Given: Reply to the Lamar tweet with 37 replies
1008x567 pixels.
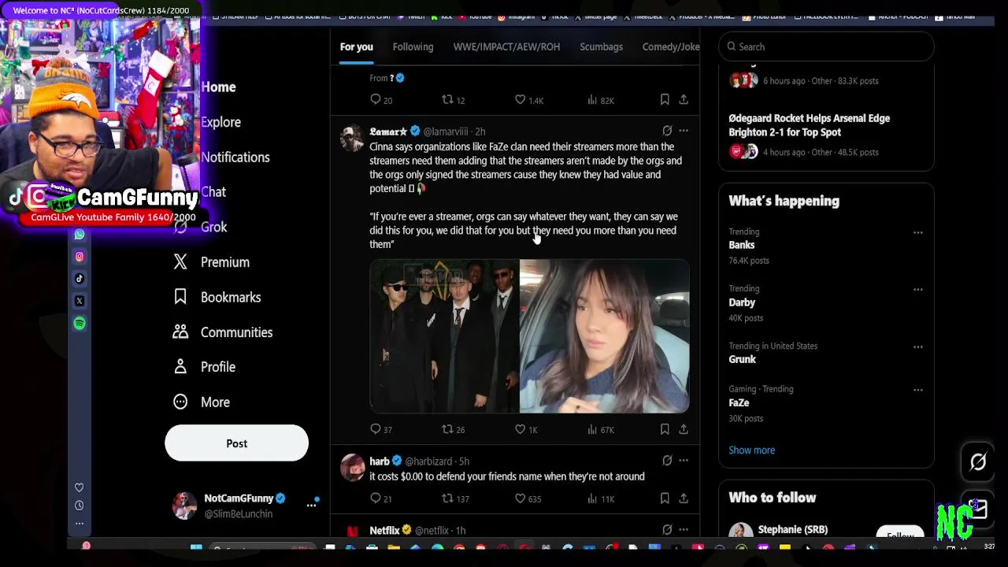Looking at the screenshot, I should (x=376, y=429).
